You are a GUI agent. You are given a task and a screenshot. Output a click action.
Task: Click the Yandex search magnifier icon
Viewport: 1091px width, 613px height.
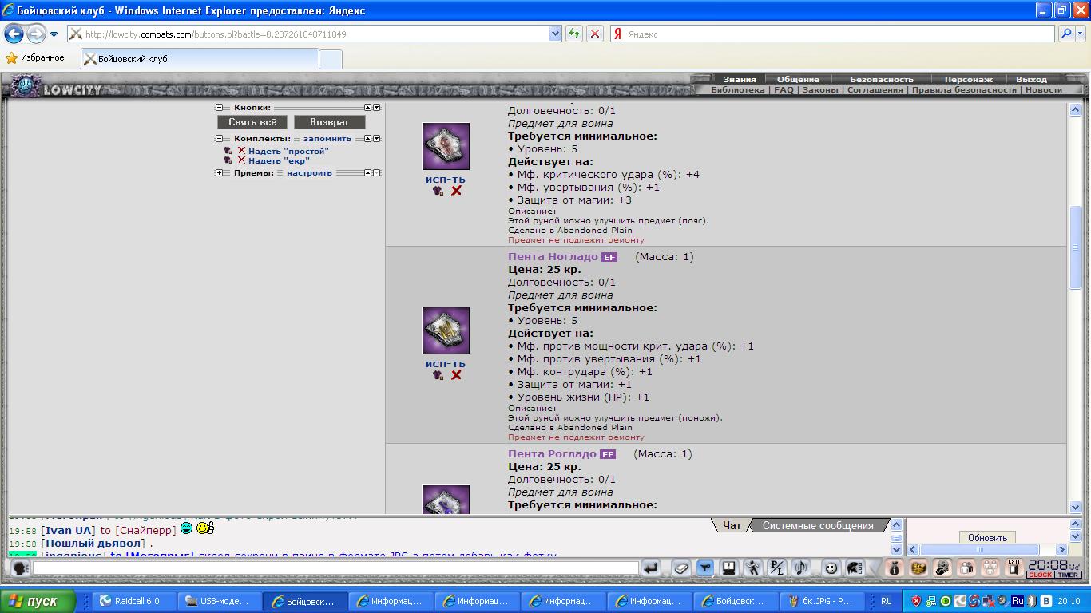coord(1065,34)
